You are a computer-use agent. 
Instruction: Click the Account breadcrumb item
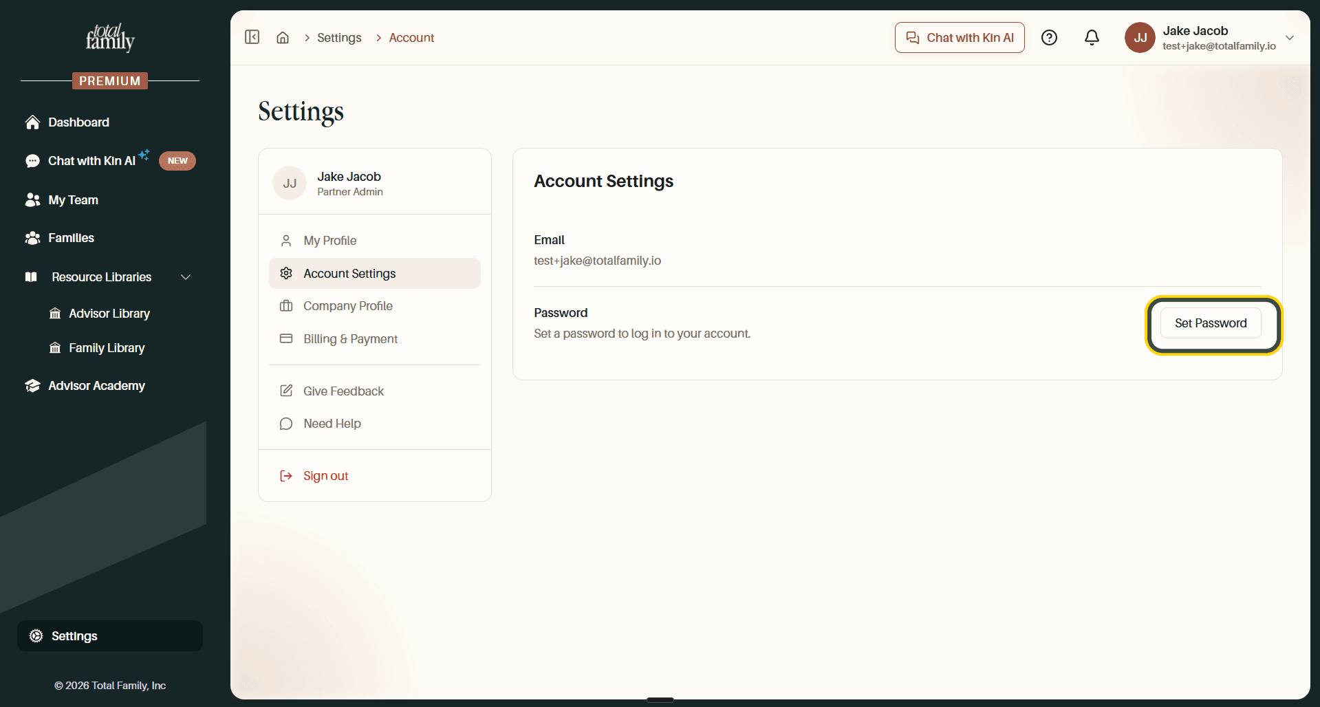pos(411,38)
